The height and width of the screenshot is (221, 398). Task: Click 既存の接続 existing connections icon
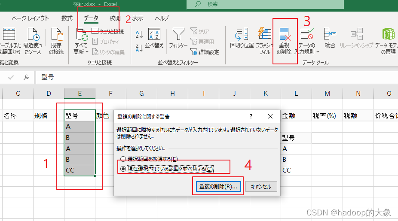click(x=57, y=34)
